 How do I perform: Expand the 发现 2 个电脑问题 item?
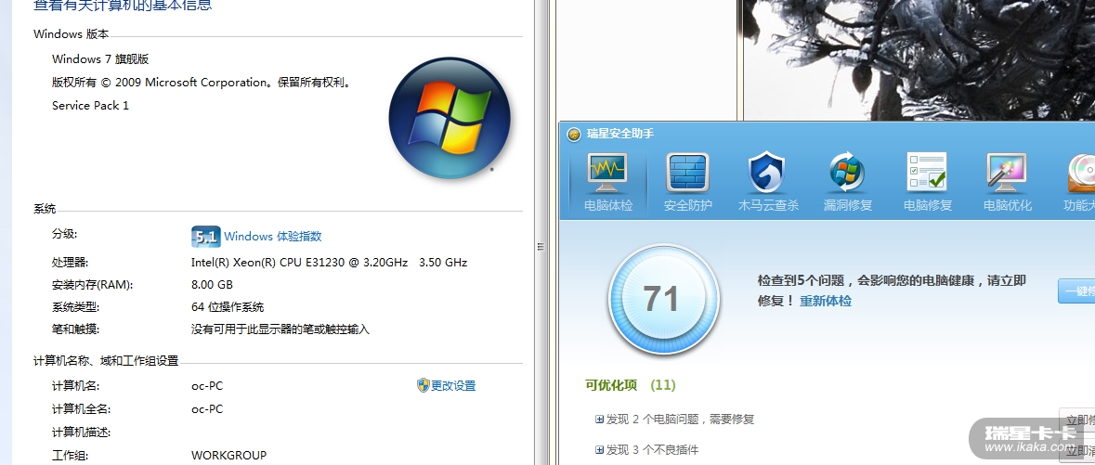[x=599, y=420]
